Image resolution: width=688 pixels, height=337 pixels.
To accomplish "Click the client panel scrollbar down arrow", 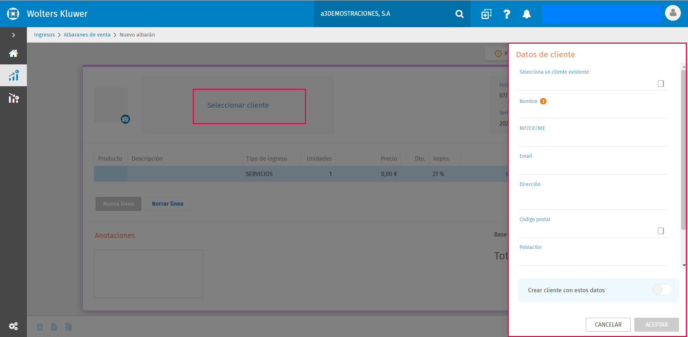I will pos(684,265).
